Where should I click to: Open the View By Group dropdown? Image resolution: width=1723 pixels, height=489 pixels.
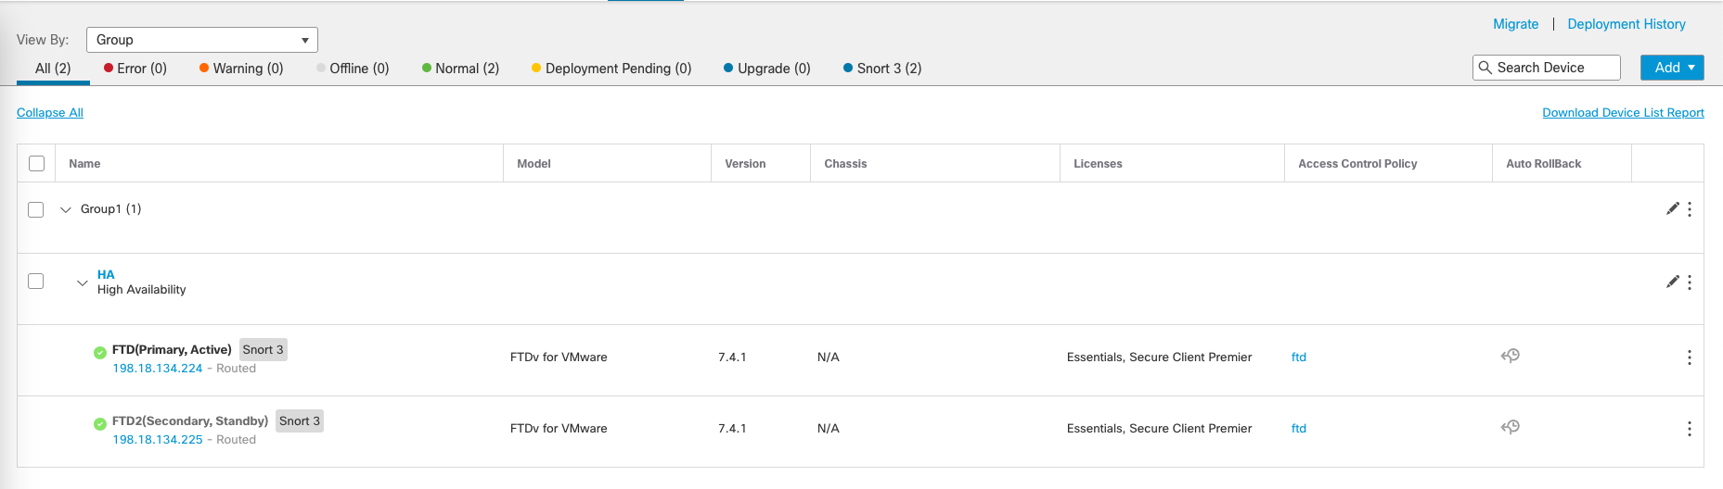202,40
